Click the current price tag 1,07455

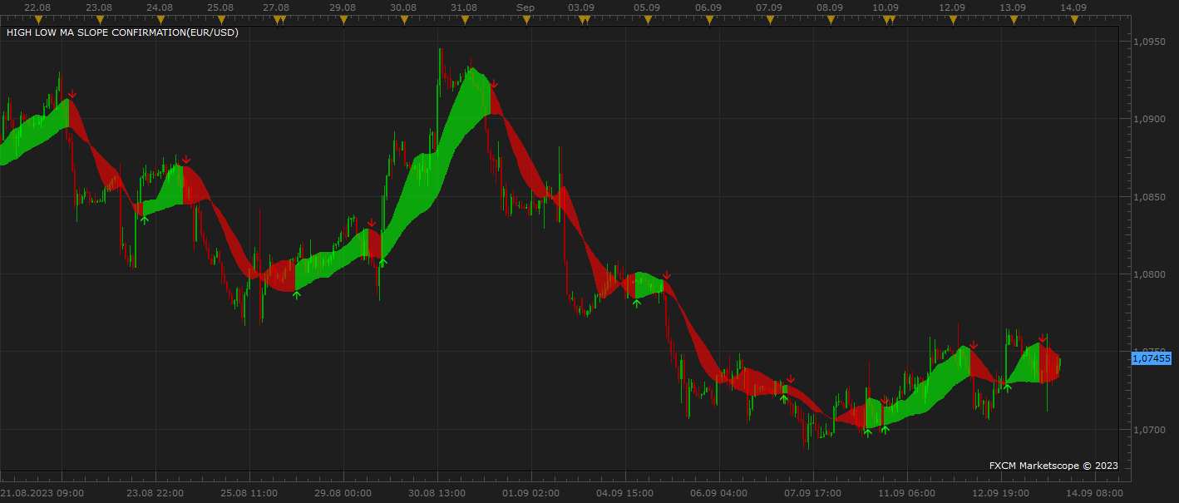tap(1152, 358)
